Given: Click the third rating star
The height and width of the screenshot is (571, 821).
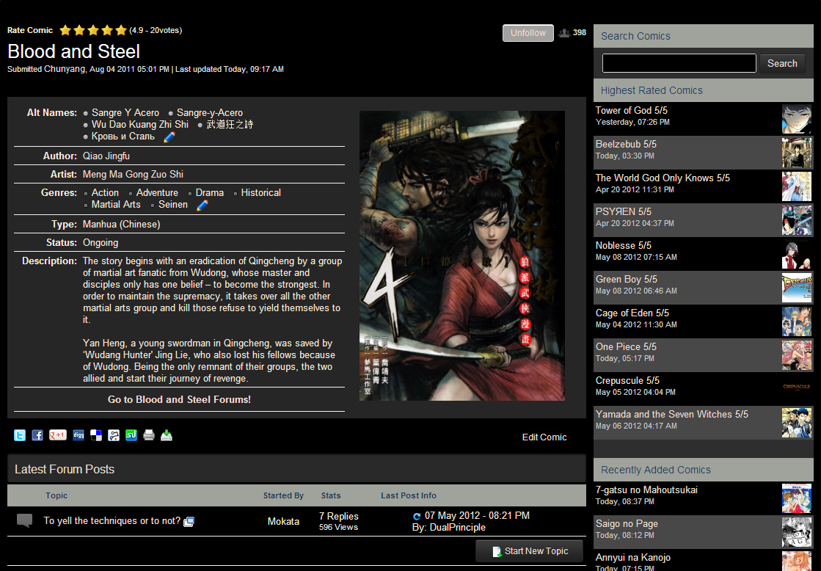Looking at the screenshot, I should (x=93, y=30).
